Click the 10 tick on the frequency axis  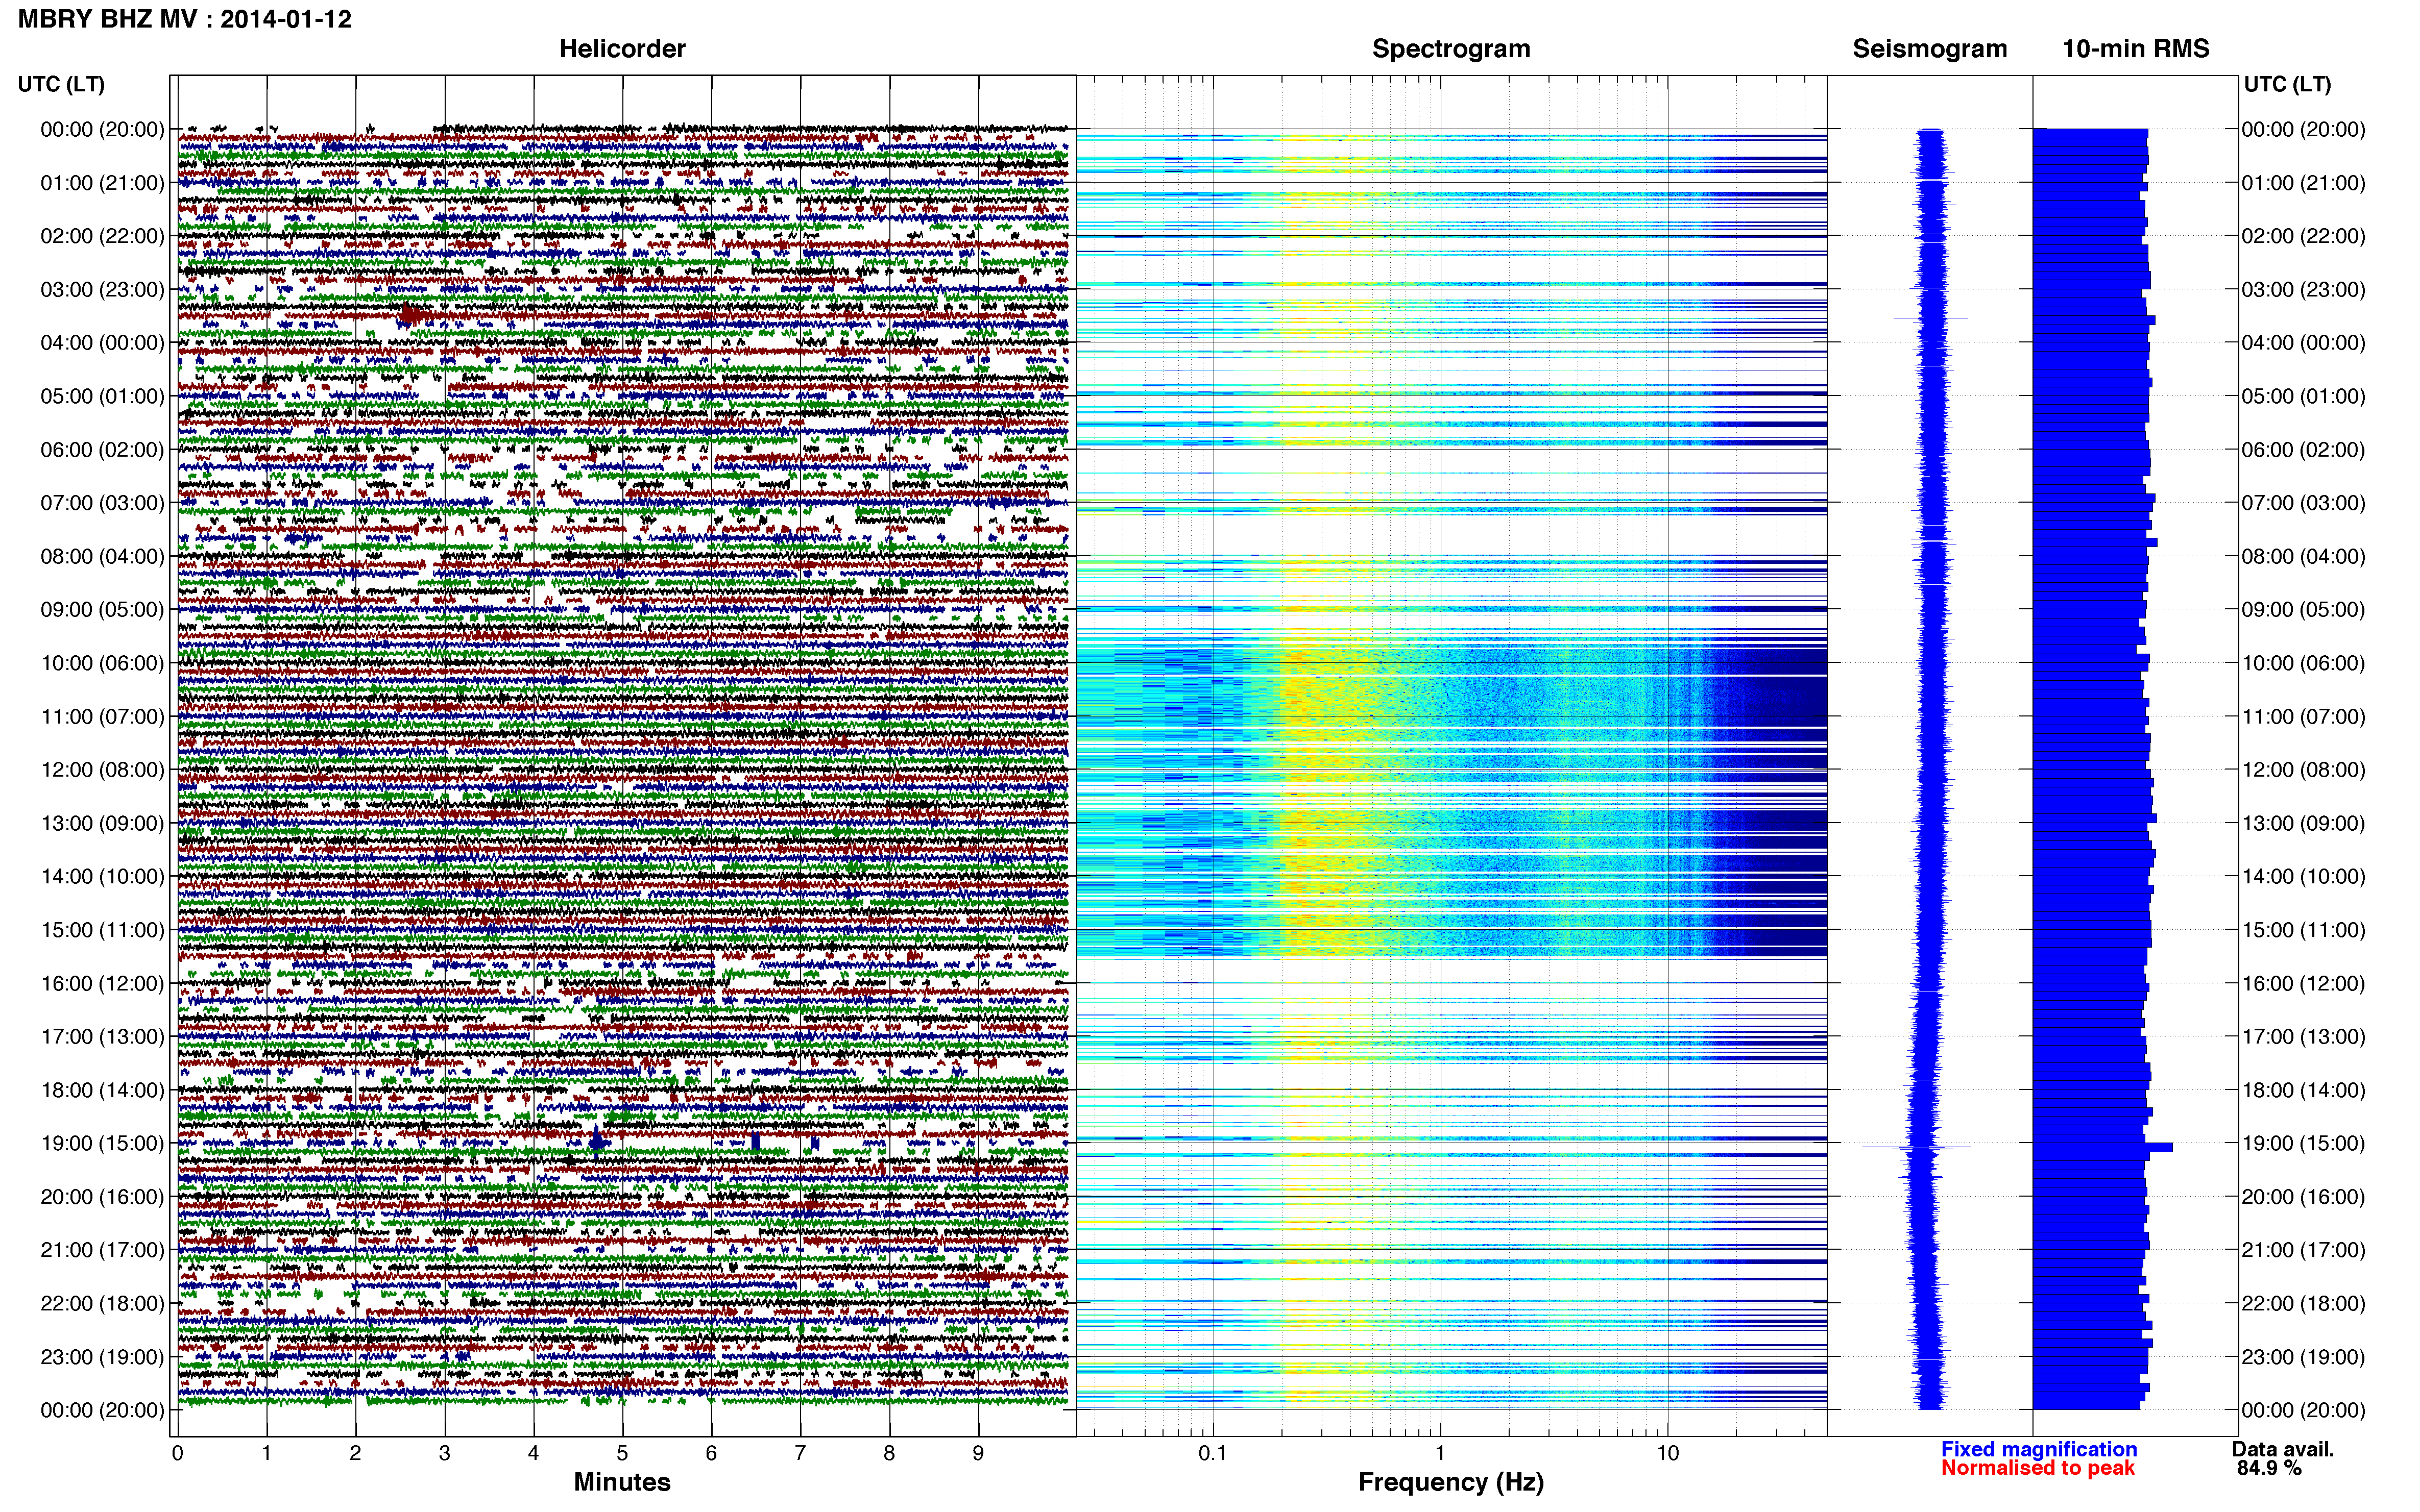1667,1454
